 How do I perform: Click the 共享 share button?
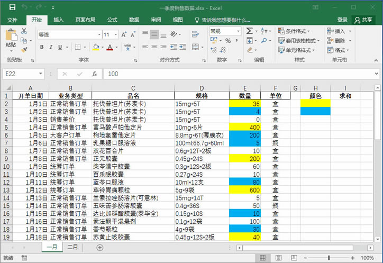pyautogui.click(x=364, y=20)
